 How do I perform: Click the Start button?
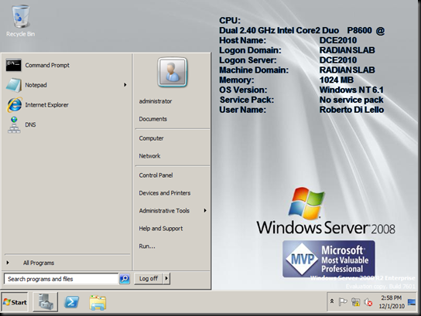[x=15, y=302]
